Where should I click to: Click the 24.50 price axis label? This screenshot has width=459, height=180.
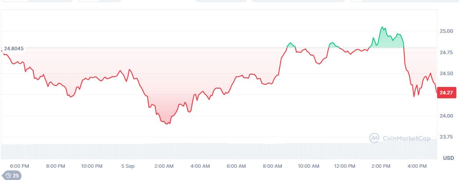pyautogui.click(x=447, y=73)
